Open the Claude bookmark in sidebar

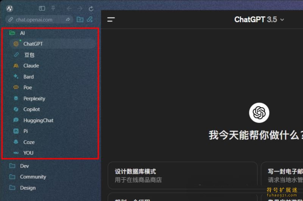coord(31,66)
